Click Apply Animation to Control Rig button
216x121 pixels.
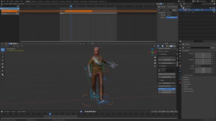[x=167, y=74]
